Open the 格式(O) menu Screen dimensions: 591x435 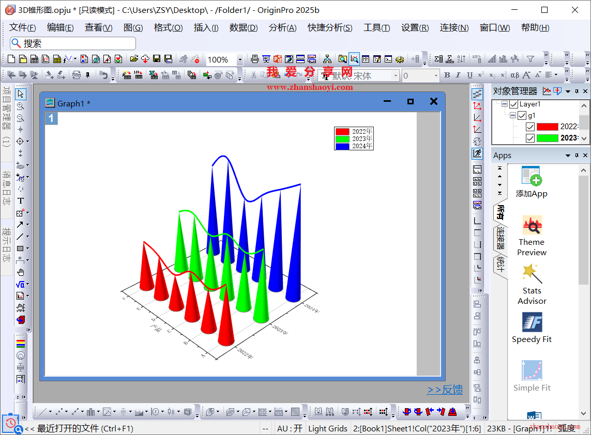168,28
